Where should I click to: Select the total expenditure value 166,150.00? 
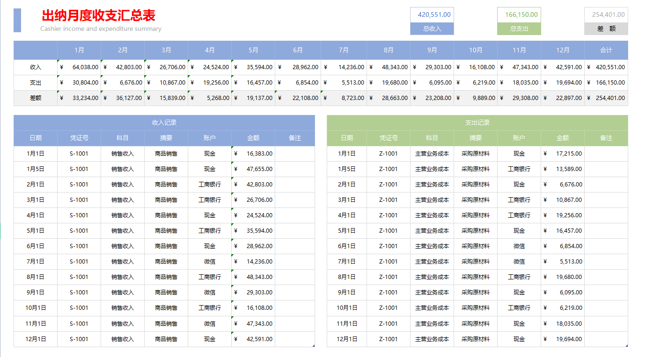[518, 14]
